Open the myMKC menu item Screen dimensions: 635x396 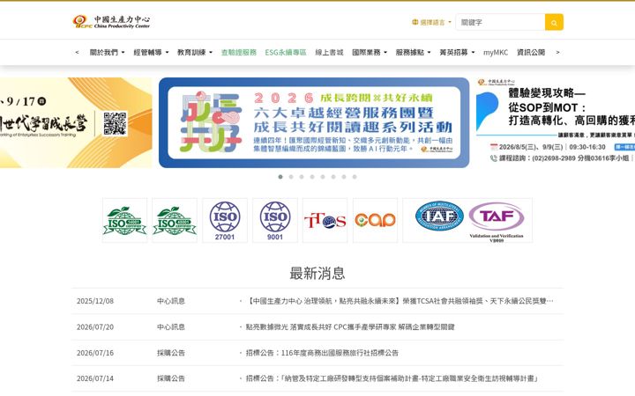(496, 52)
